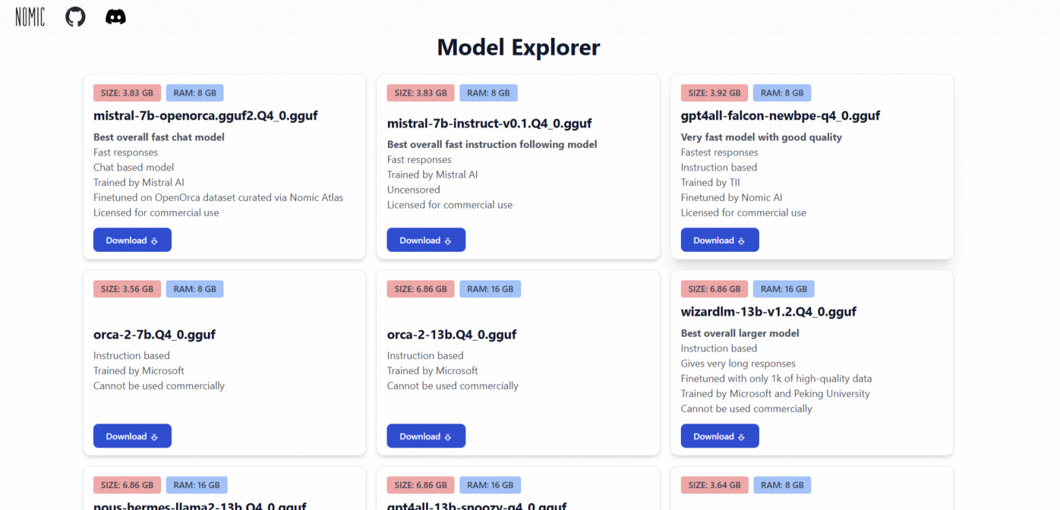
Task: Click the wizardlm-13b-v1.2.Q4_0.gguf title
Action: [x=768, y=312]
